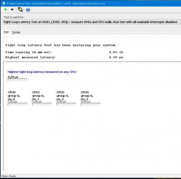This screenshot has width=181, height=179.
Task: Click the Highest measured latency value 0,50 µs
Action: point(116,57)
